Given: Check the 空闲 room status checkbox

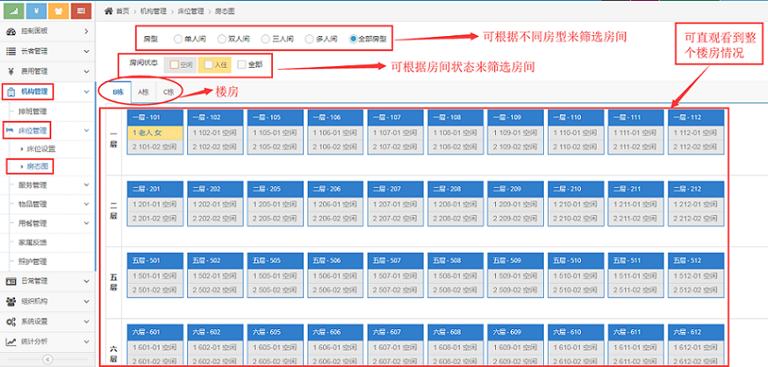Looking at the screenshot, I should tap(173, 64).
